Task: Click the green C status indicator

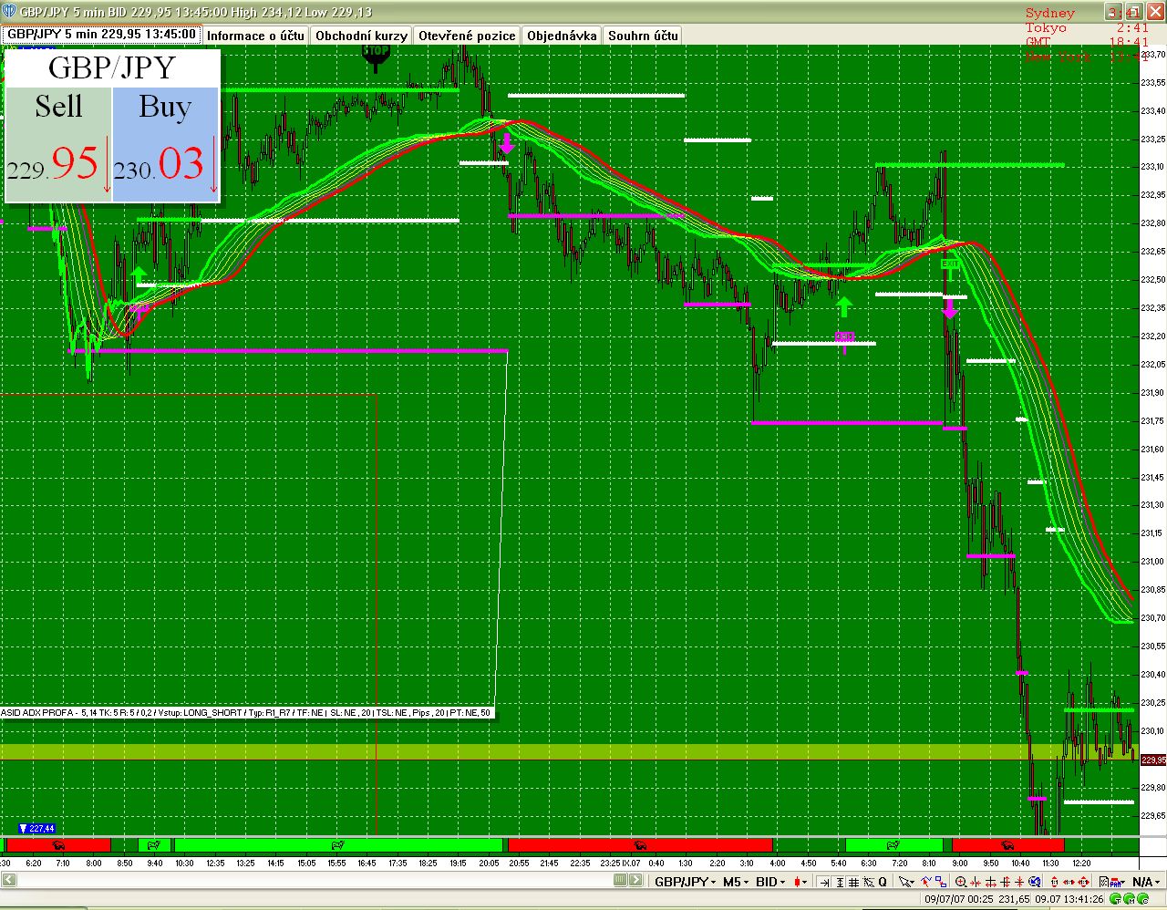Action: coord(1142,900)
